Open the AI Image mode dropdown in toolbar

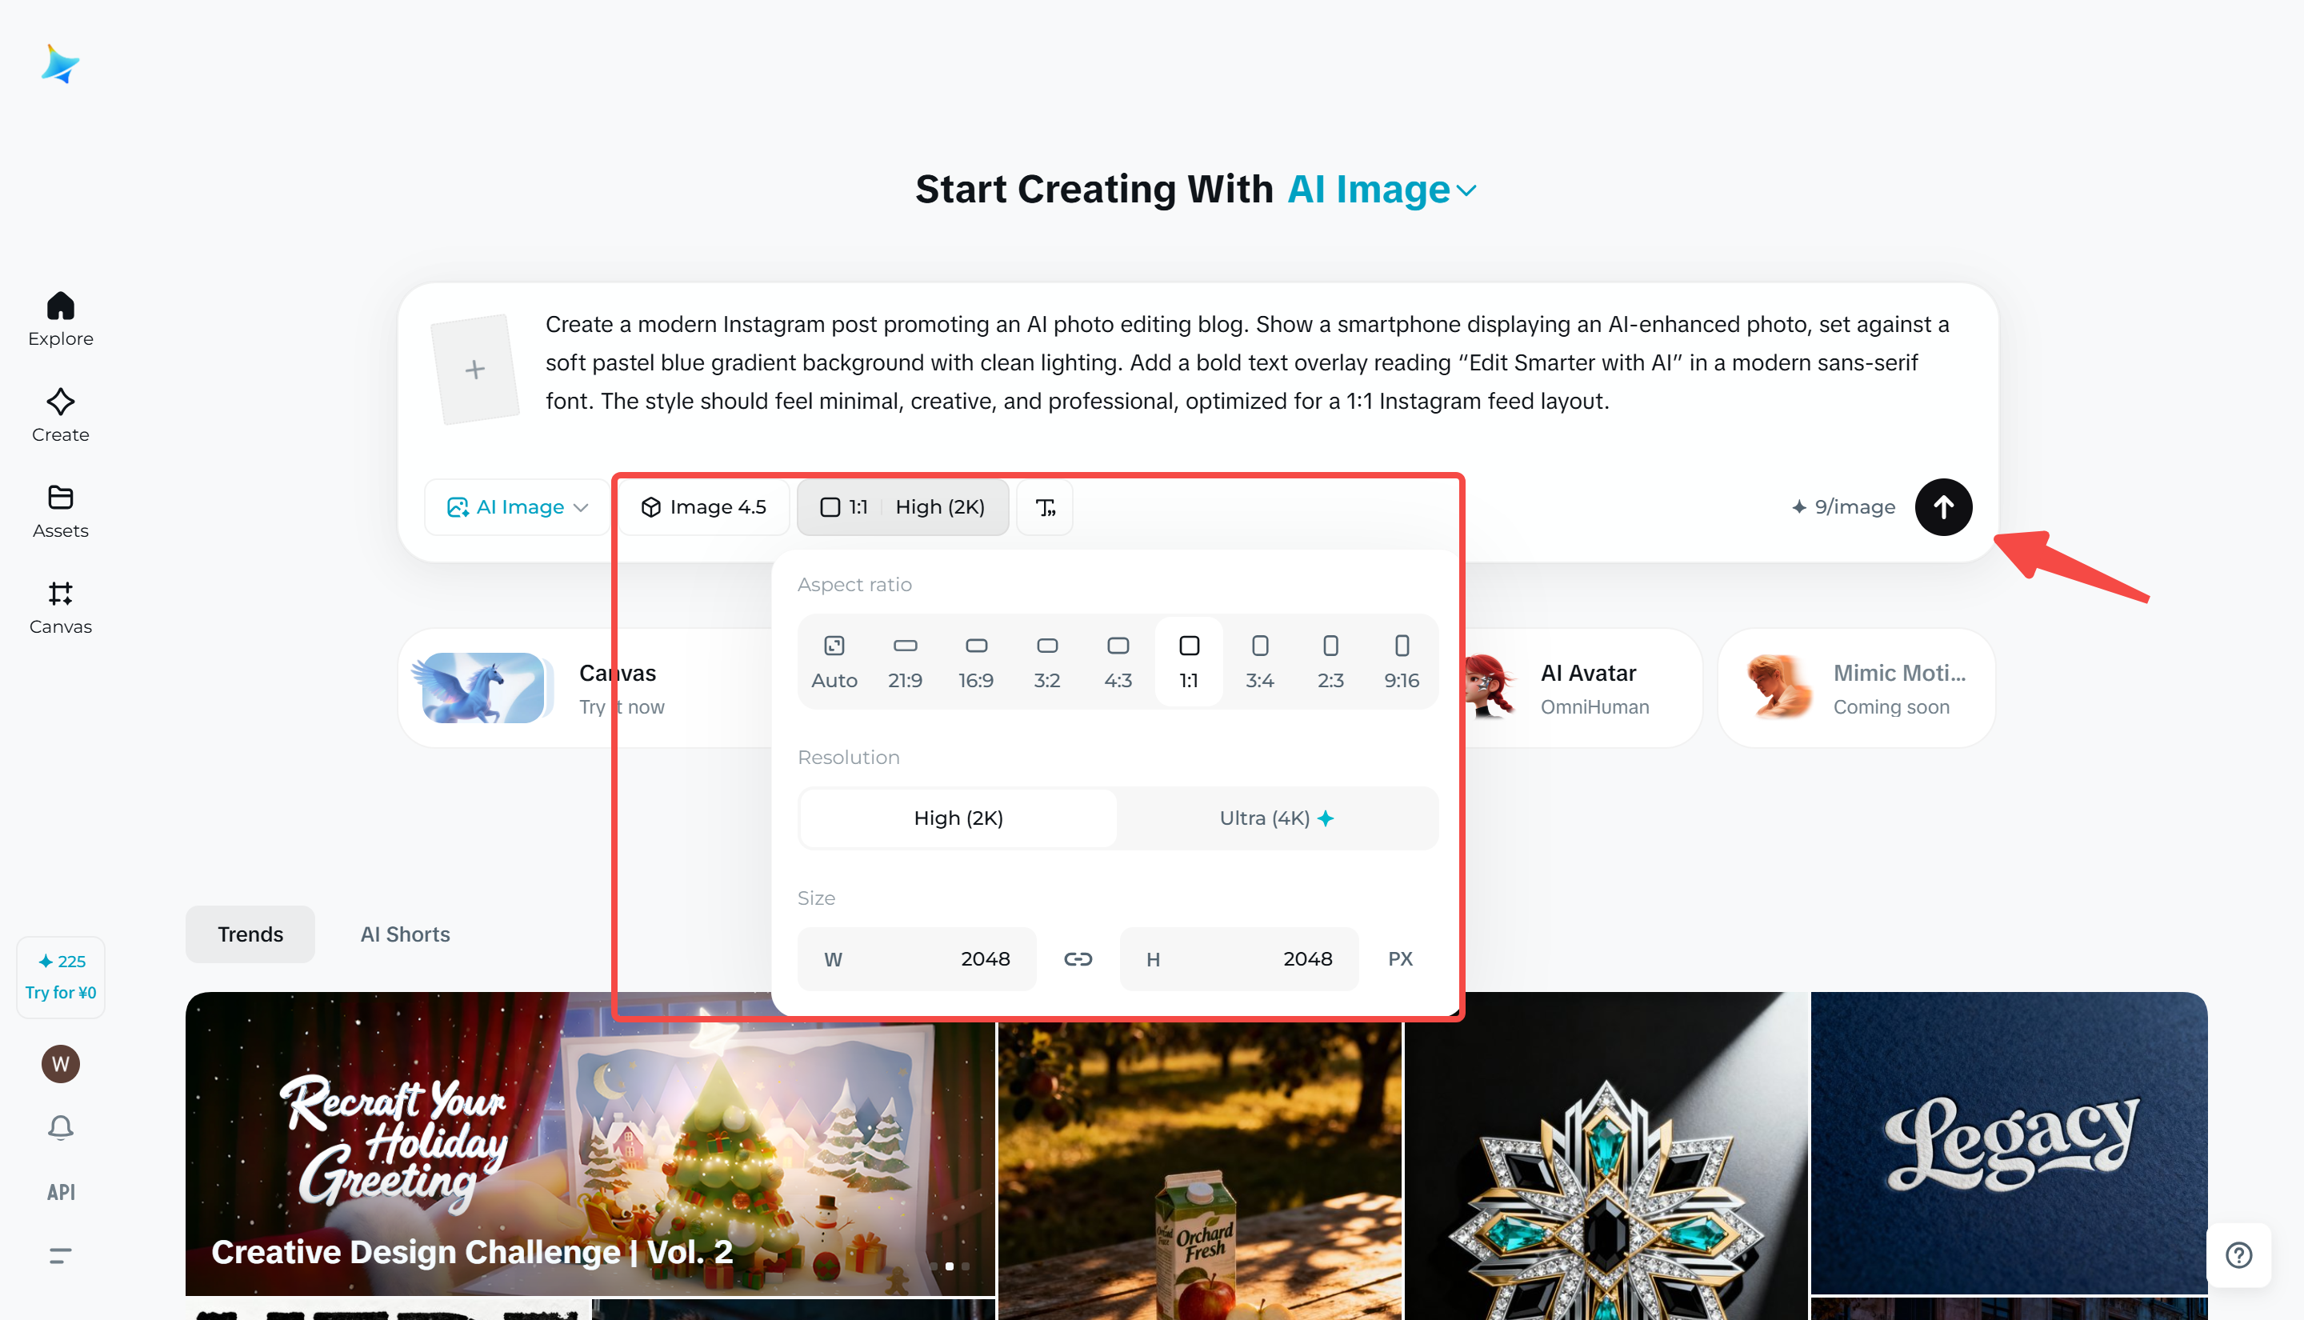coord(517,508)
